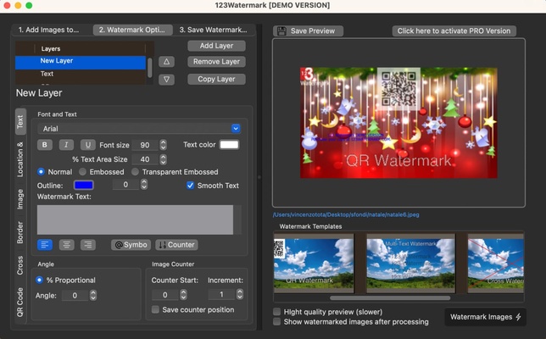Click the Layers column header
The image size is (546, 339).
click(x=90, y=48)
